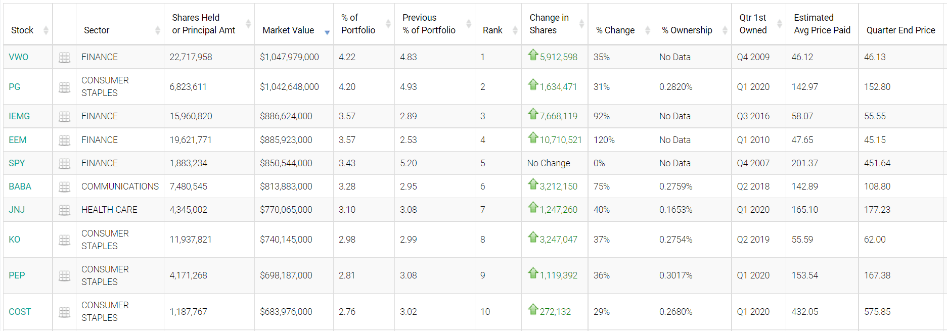Open the grid icon in the KO row
This screenshot has height=331, width=947.
coord(64,240)
